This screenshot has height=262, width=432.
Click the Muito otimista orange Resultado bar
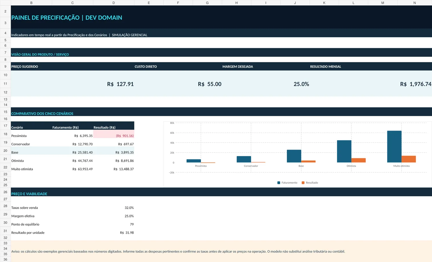click(x=409, y=159)
